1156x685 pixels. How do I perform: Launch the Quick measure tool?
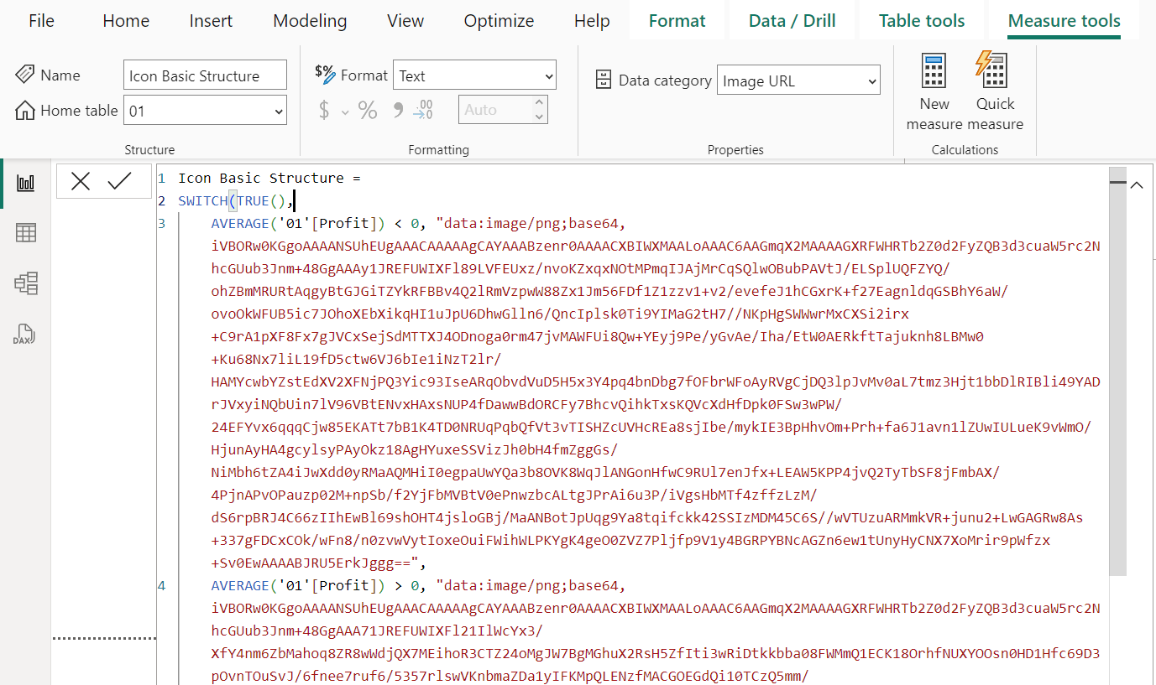coord(995,91)
